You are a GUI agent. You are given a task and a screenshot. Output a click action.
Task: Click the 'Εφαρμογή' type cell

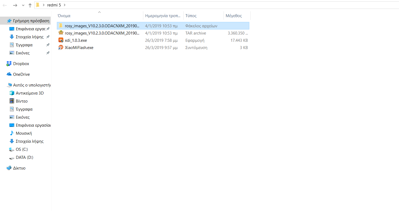(x=195, y=40)
